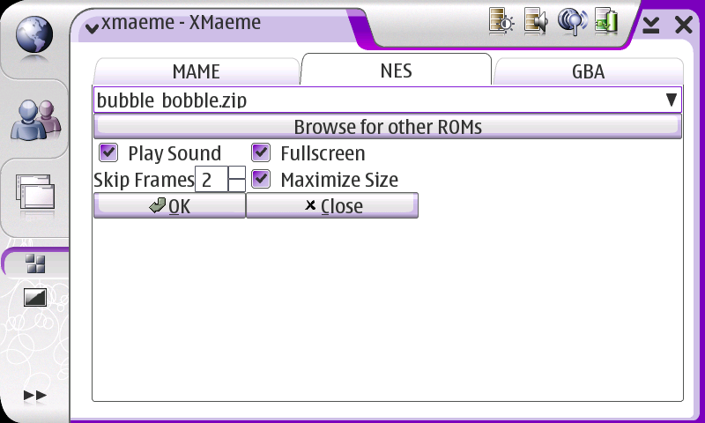Open the bubble_bobble.zip ROM dropdown
Image resolution: width=705 pixels, height=423 pixels.
388,100
